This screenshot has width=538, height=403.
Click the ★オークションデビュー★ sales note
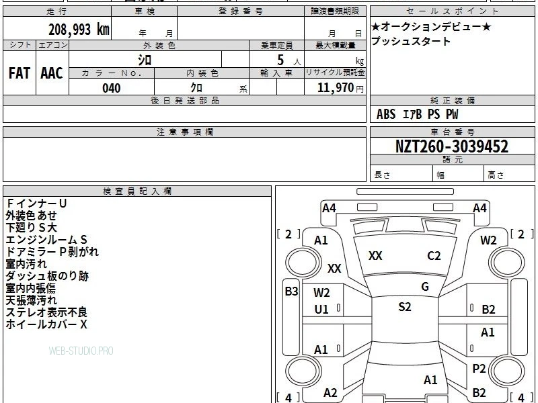tap(431, 26)
